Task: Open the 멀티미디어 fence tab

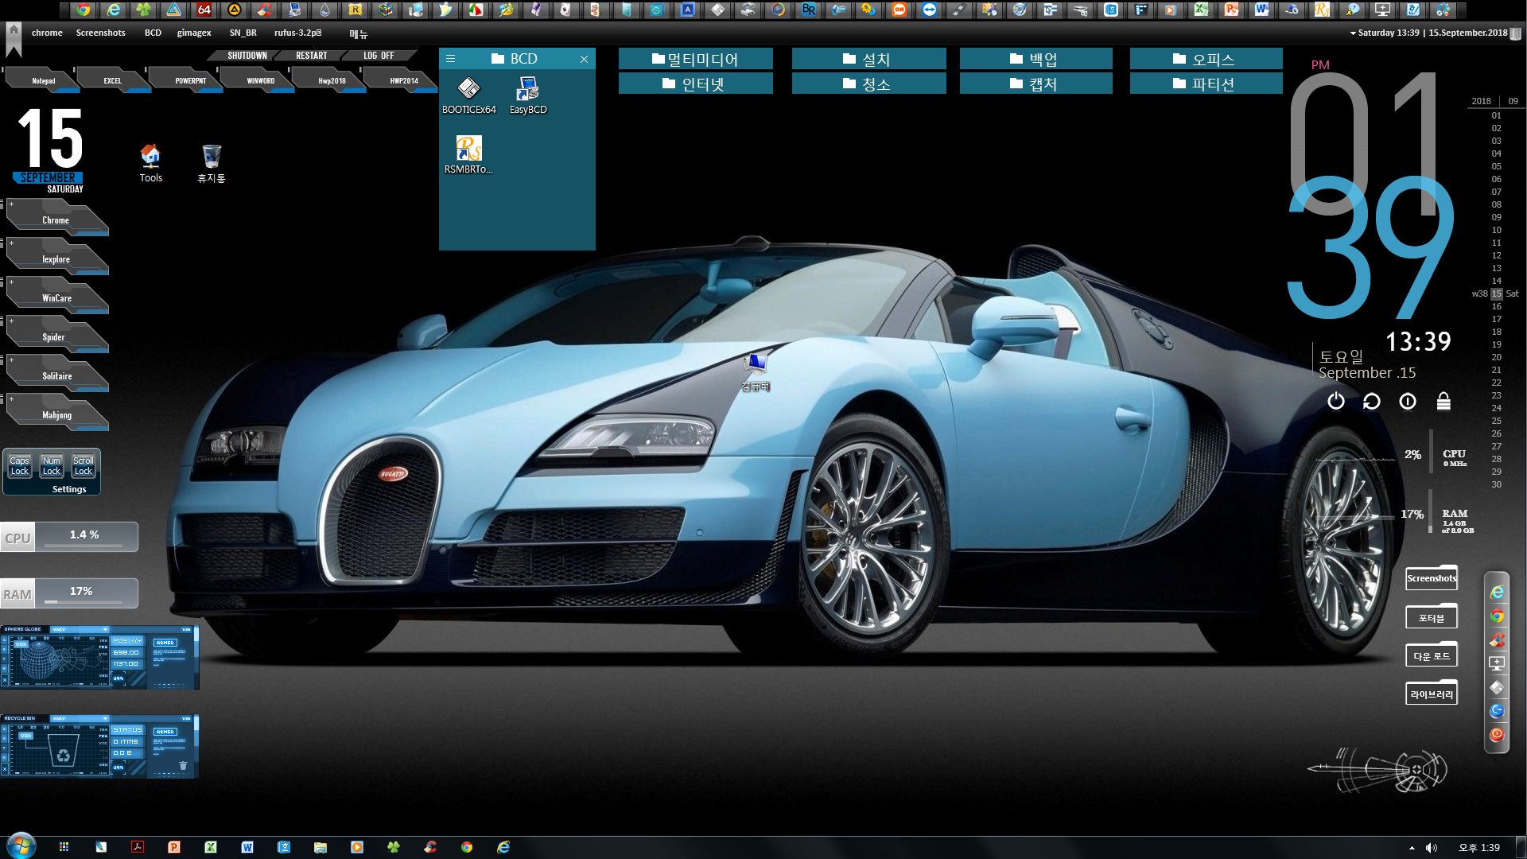Action: [696, 59]
